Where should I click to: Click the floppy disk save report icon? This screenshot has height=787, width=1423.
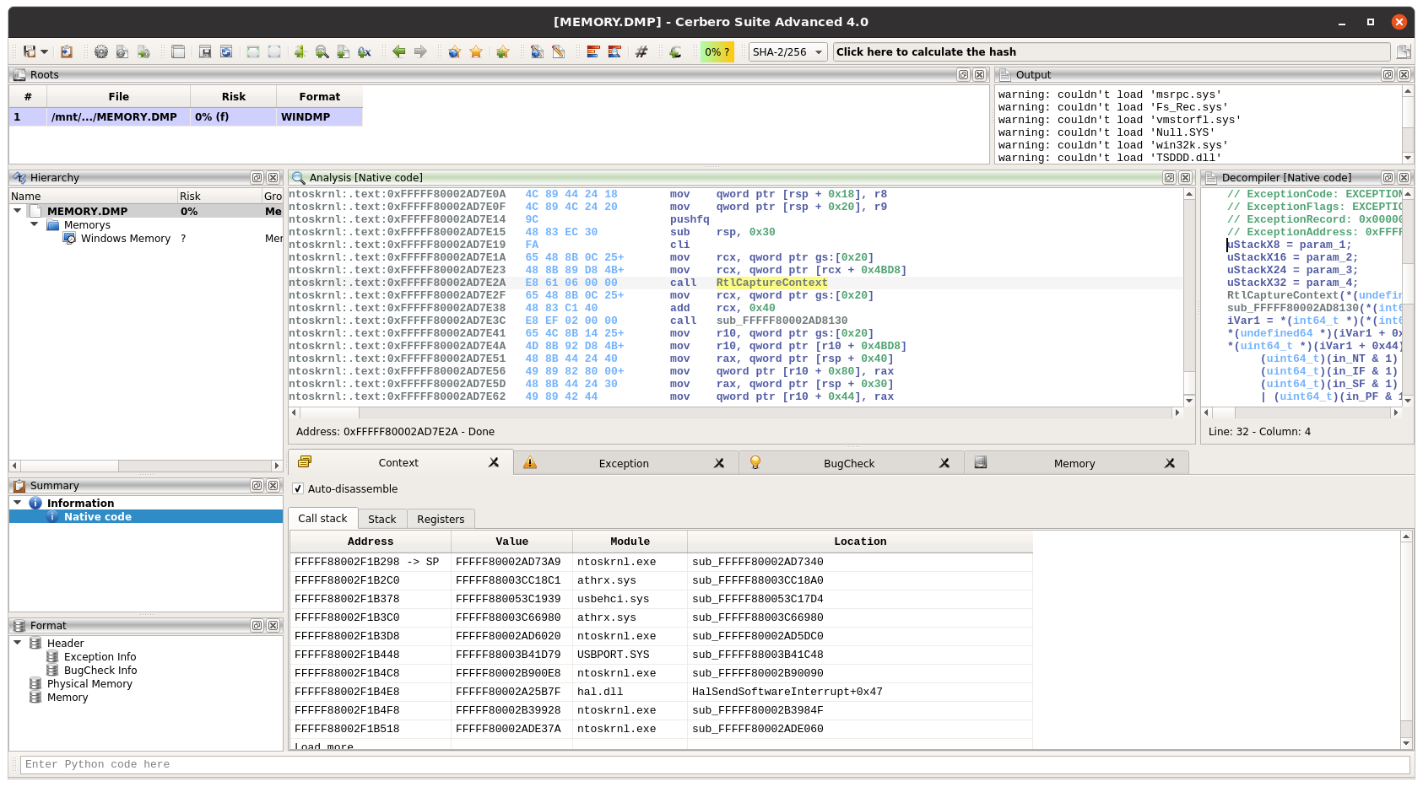205,51
